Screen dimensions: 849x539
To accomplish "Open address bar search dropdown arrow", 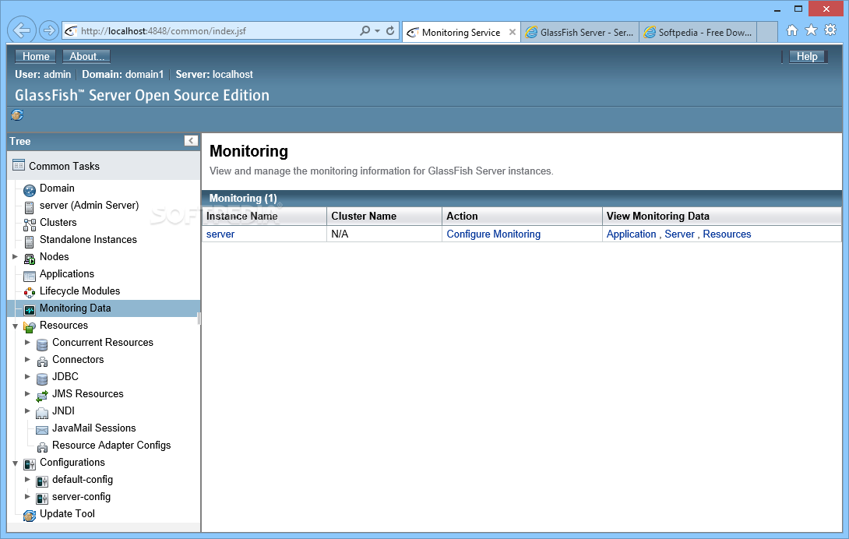I will [x=378, y=31].
